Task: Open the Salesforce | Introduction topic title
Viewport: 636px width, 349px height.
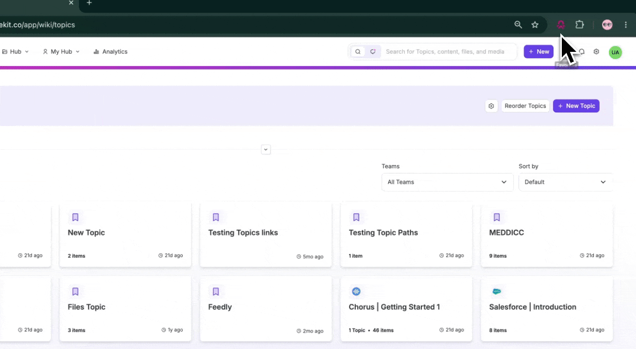Action: tap(533, 307)
